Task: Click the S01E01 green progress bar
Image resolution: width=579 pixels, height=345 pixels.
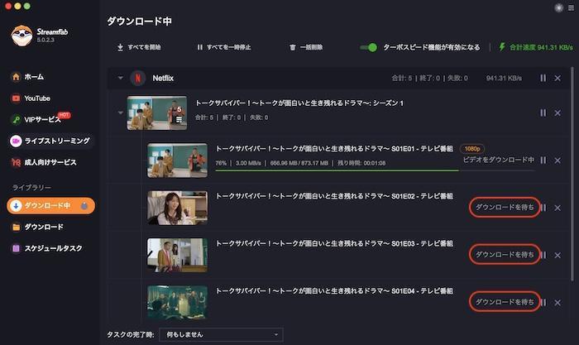Action: 375,170
